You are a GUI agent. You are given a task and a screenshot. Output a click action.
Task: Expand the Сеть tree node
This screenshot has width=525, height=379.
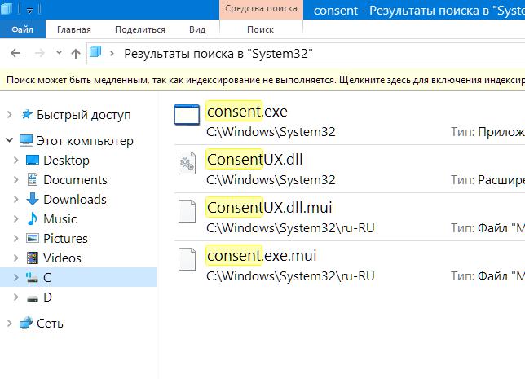[x=10, y=323]
